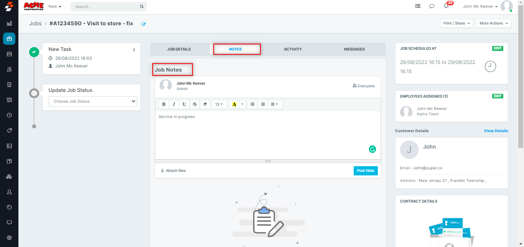Click the editor resize handle bar

coord(268,161)
